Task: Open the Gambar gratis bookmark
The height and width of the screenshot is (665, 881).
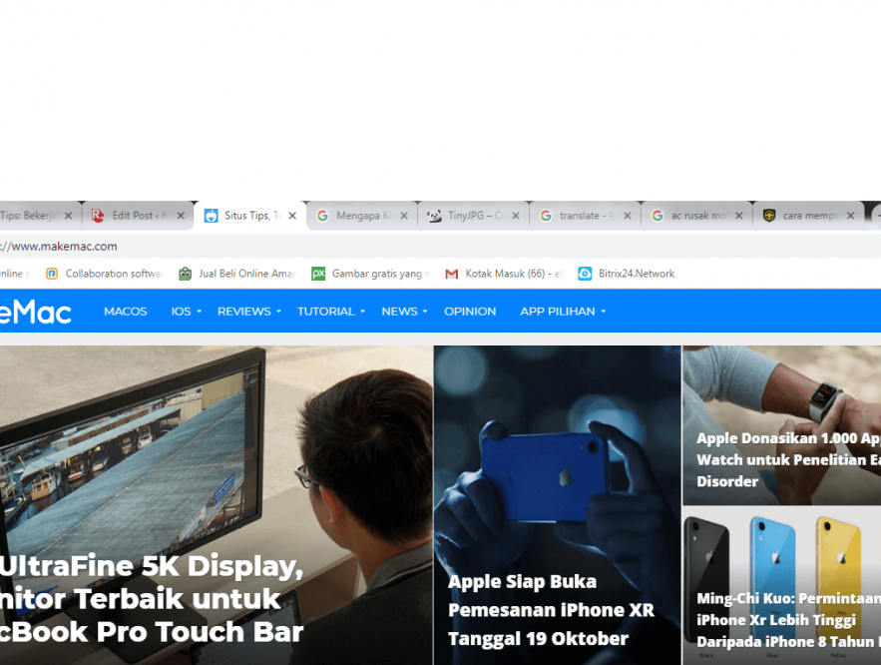Action: [371, 274]
